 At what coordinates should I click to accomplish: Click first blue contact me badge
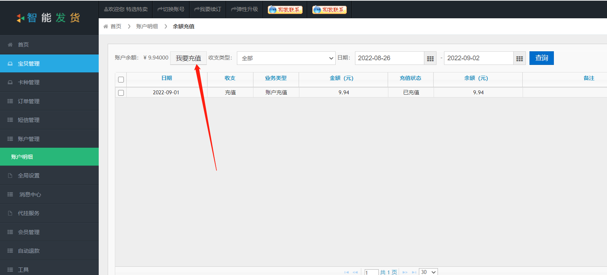pyautogui.click(x=285, y=10)
